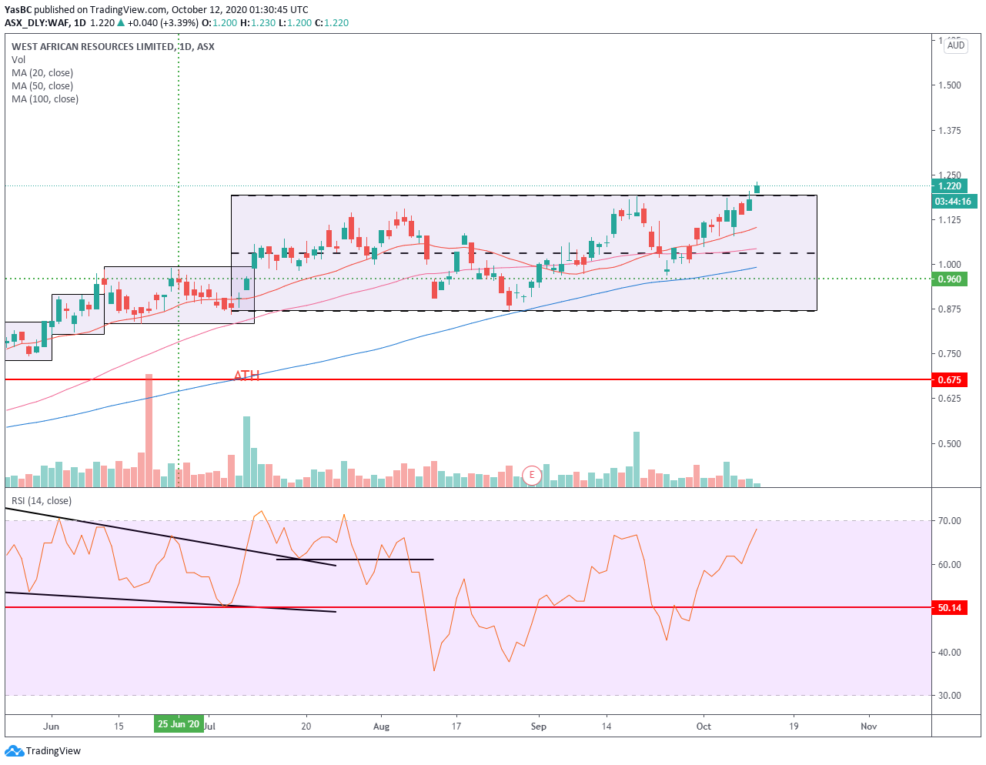Click the red 0.675 price label
Image resolution: width=986 pixels, height=765 pixels.
(950, 379)
